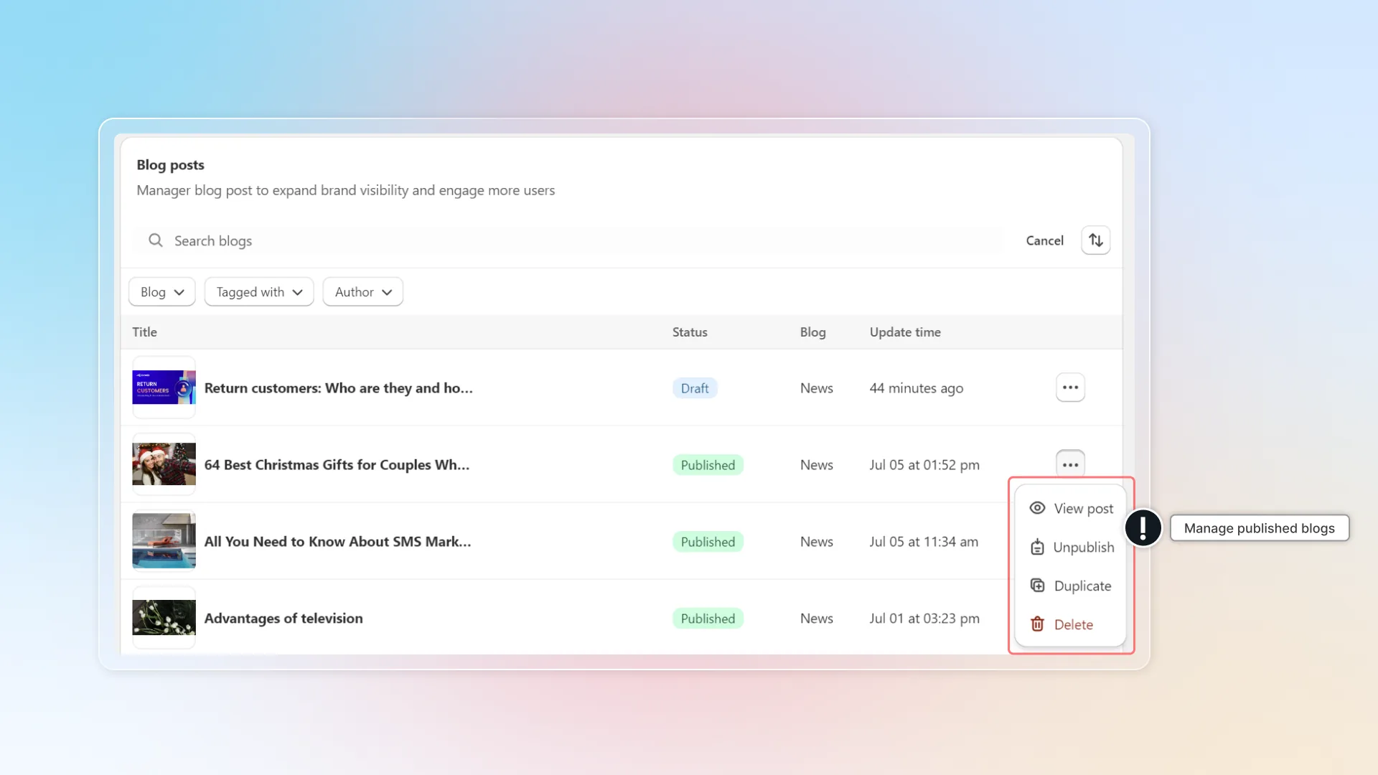Click 'Jul 05 at 01:52 pm' cell
The width and height of the screenshot is (1378, 775).
[x=924, y=465]
